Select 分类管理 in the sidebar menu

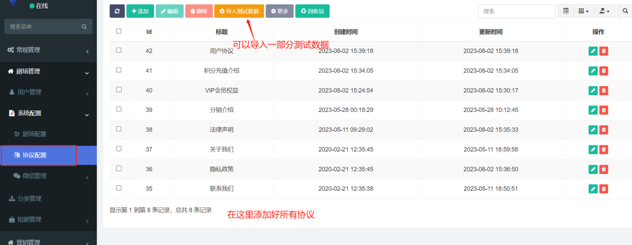pos(29,199)
